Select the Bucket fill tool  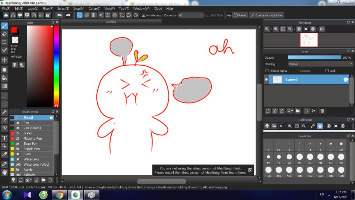[5, 78]
